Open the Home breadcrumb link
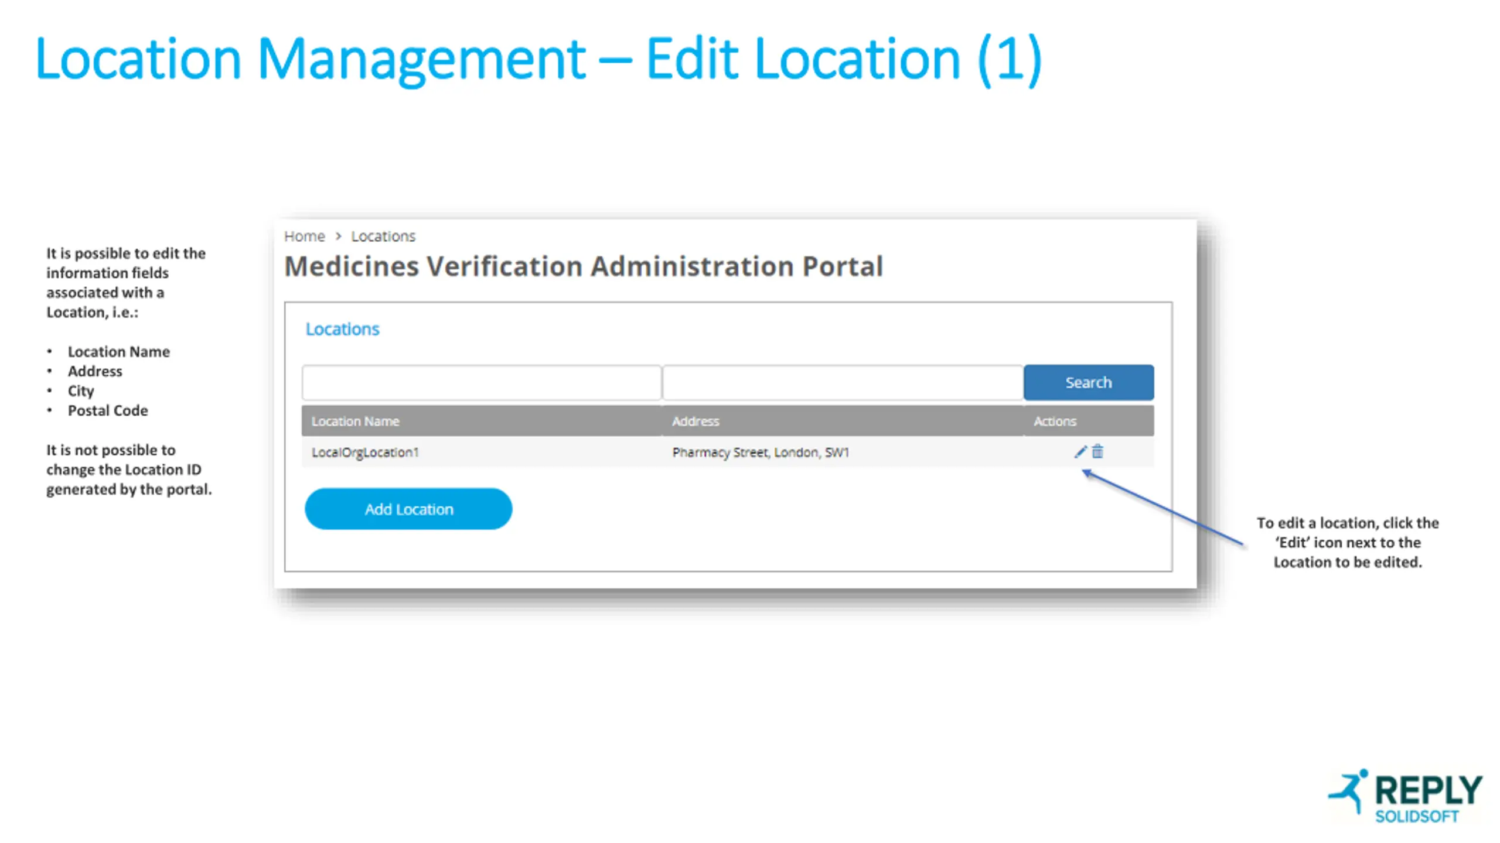The height and width of the screenshot is (843, 1500). pos(304,236)
